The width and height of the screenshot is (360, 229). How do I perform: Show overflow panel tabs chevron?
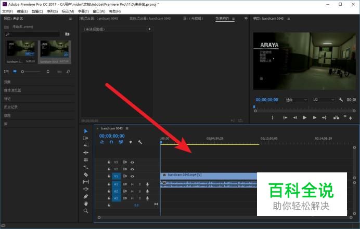click(x=246, y=18)
